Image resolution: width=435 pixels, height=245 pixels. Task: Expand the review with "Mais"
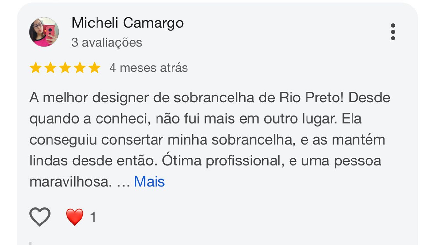pyautogui.click(x=149, y=182)
